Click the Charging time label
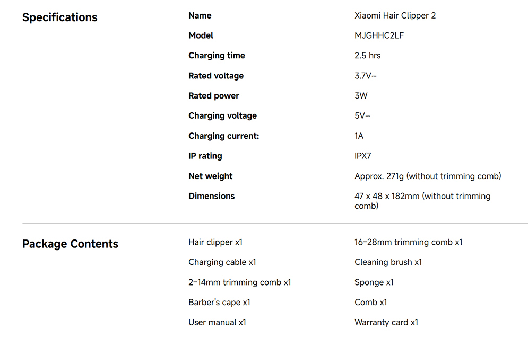Viewport: 528px width, 338px height. pyautogui.click(x=217, y=56)
